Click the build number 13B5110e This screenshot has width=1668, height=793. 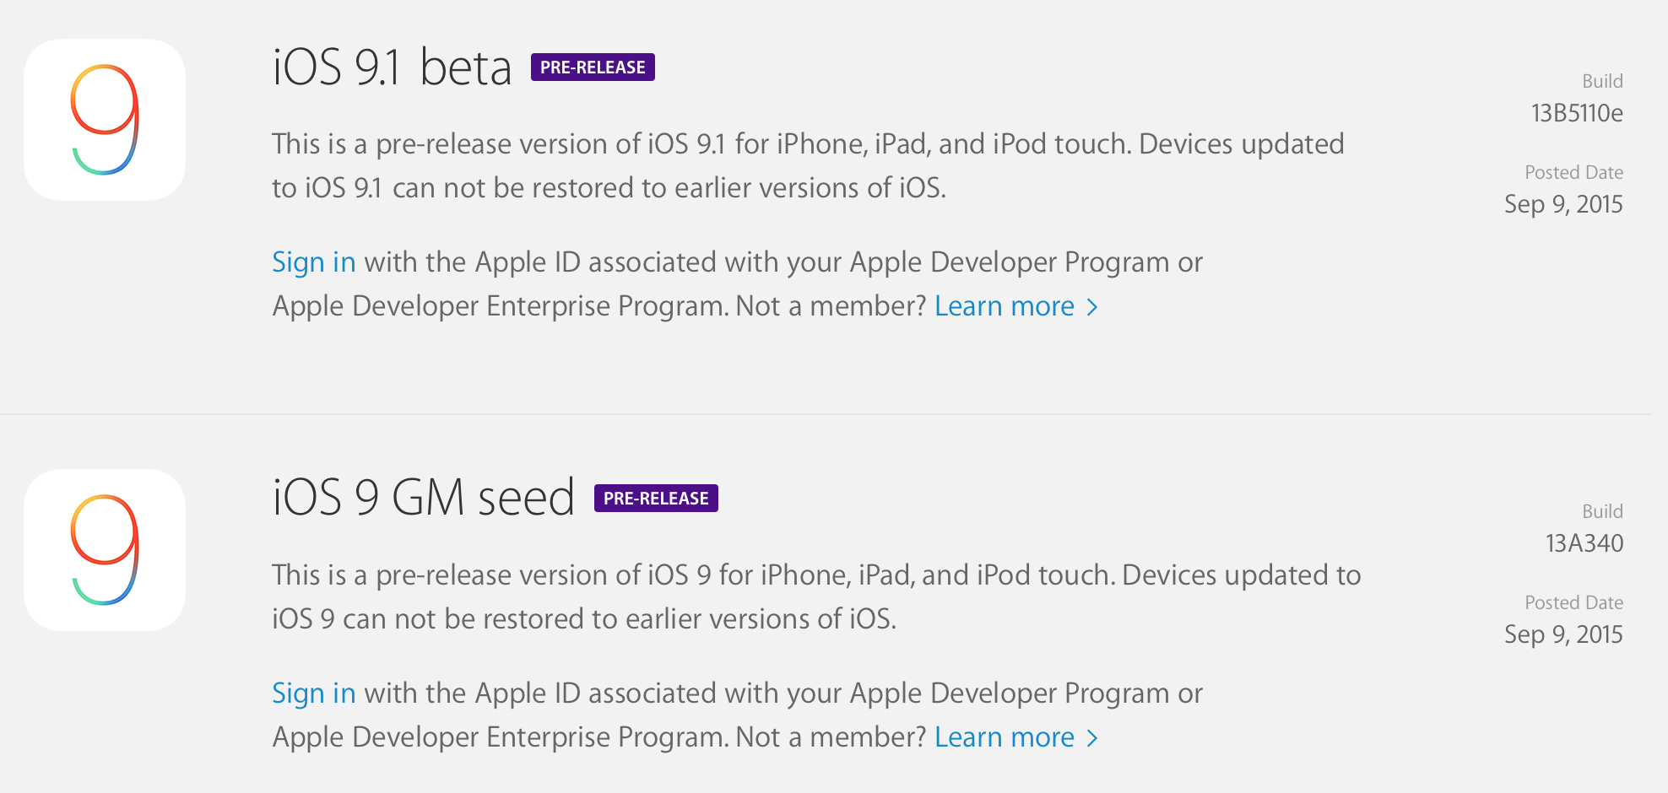click(1577, 113)
